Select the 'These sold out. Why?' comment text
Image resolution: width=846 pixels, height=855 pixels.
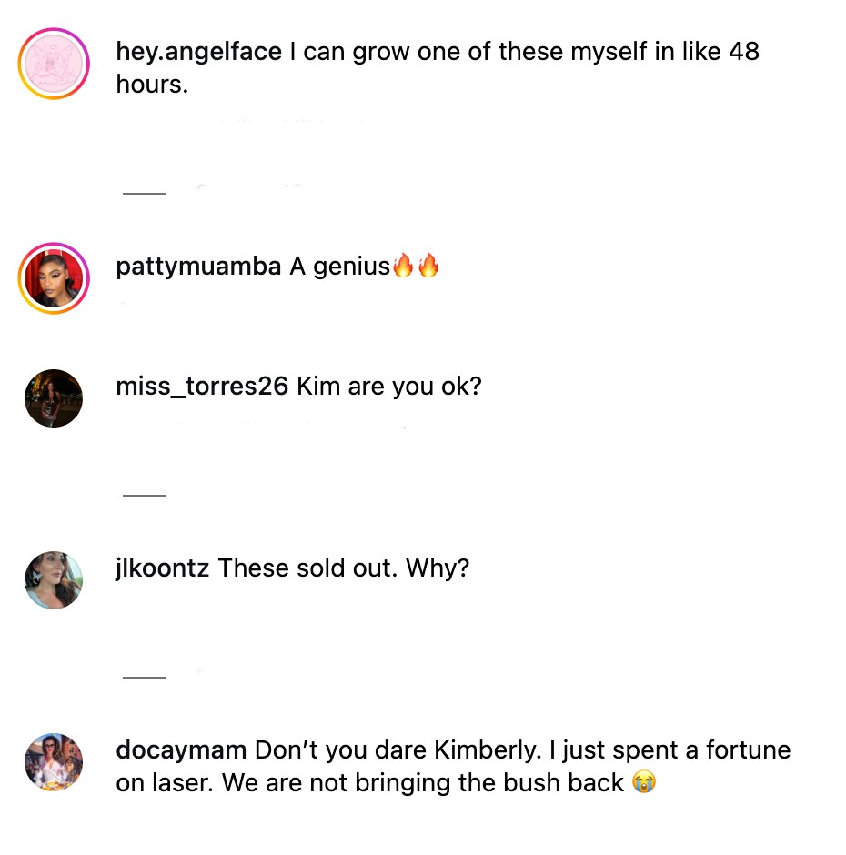tap(344, 568)
